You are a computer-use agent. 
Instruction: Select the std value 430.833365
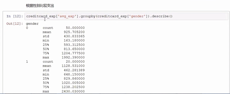point(74,36)
